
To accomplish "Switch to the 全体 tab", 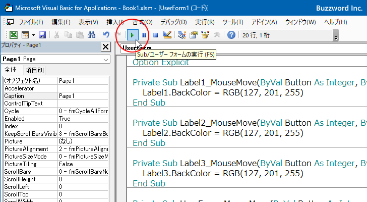I will pyautogui.click(x=11, y=70).
